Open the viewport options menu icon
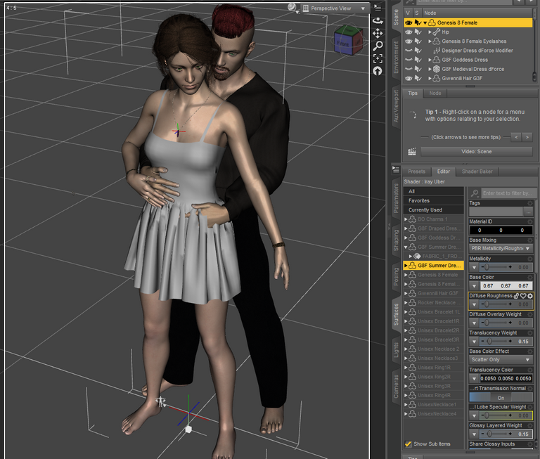Screen dimensions: 540x459 [378, 8]
